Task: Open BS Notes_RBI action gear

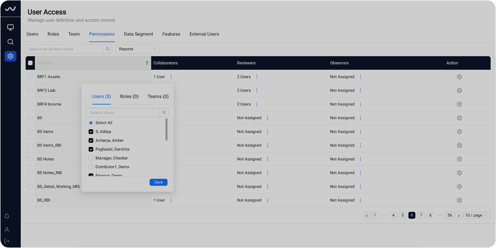Action: [x=460, y=173]
